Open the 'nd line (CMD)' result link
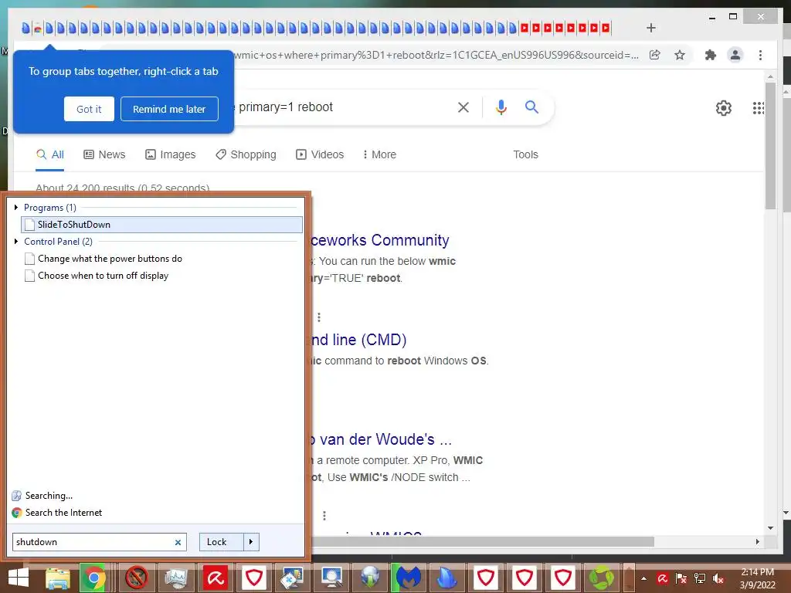Image resolution: width=791 pixels, height=593 pixels. click(x=358, y=340)
